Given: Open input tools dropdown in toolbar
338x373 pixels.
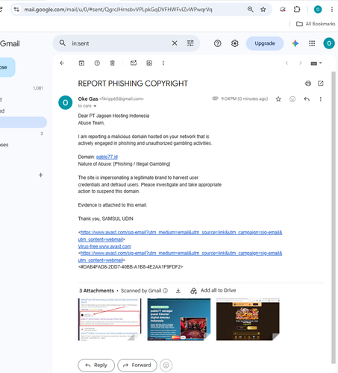Looking at the screenshot, I should [316, 63].
